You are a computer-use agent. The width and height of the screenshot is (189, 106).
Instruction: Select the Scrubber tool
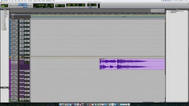28,5
